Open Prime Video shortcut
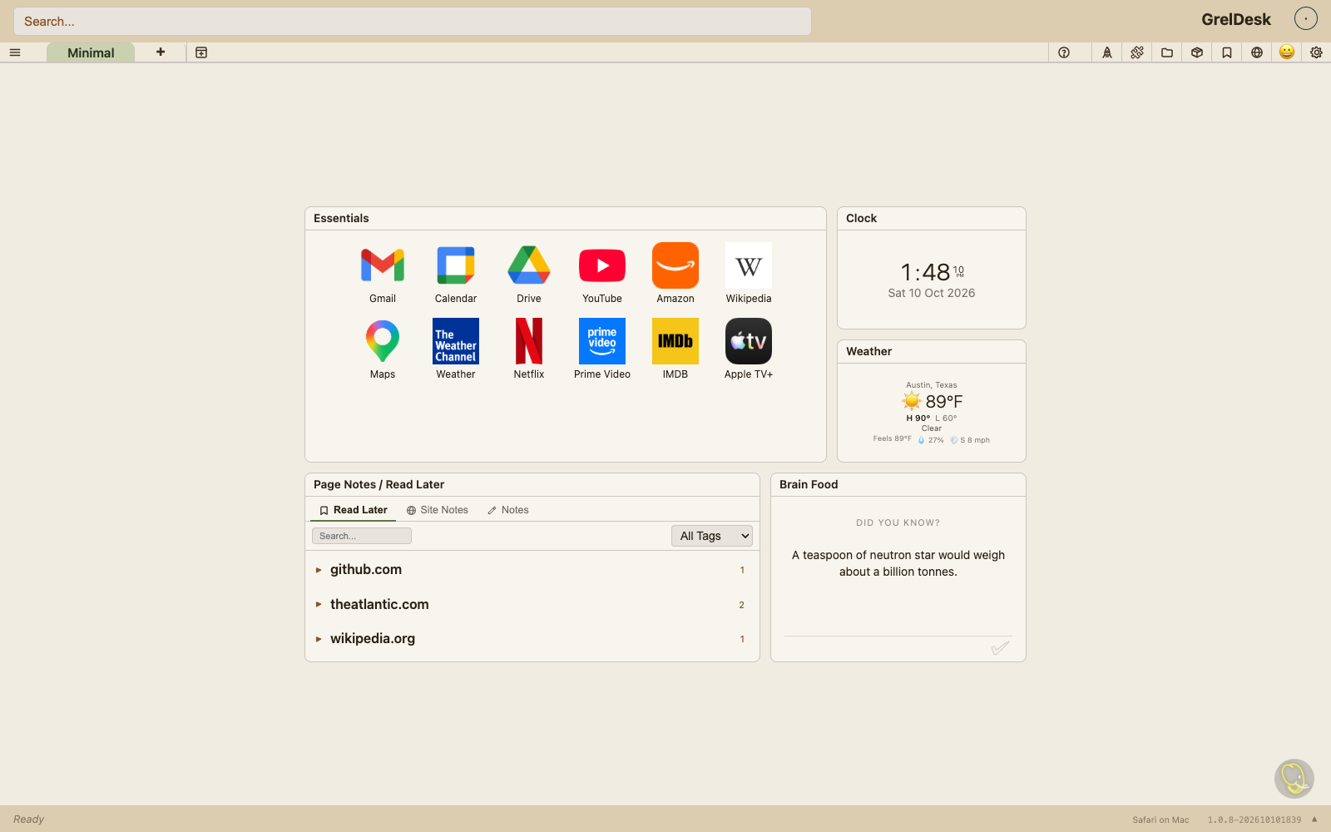 602,349
